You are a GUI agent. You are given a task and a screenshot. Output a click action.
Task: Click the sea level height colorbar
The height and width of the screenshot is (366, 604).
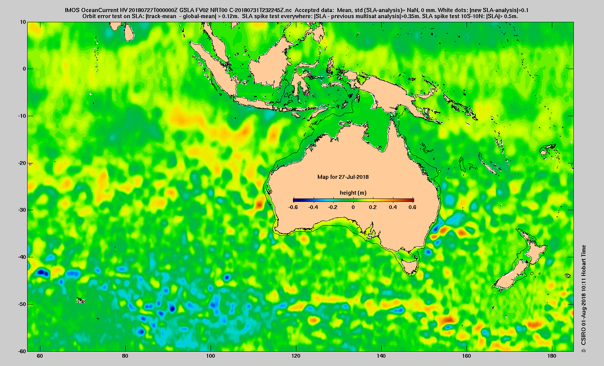tap(353, 200)
